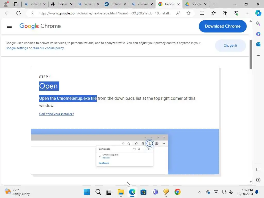
Task: Open Google Chrome hamburger menu
Action: 9,26
